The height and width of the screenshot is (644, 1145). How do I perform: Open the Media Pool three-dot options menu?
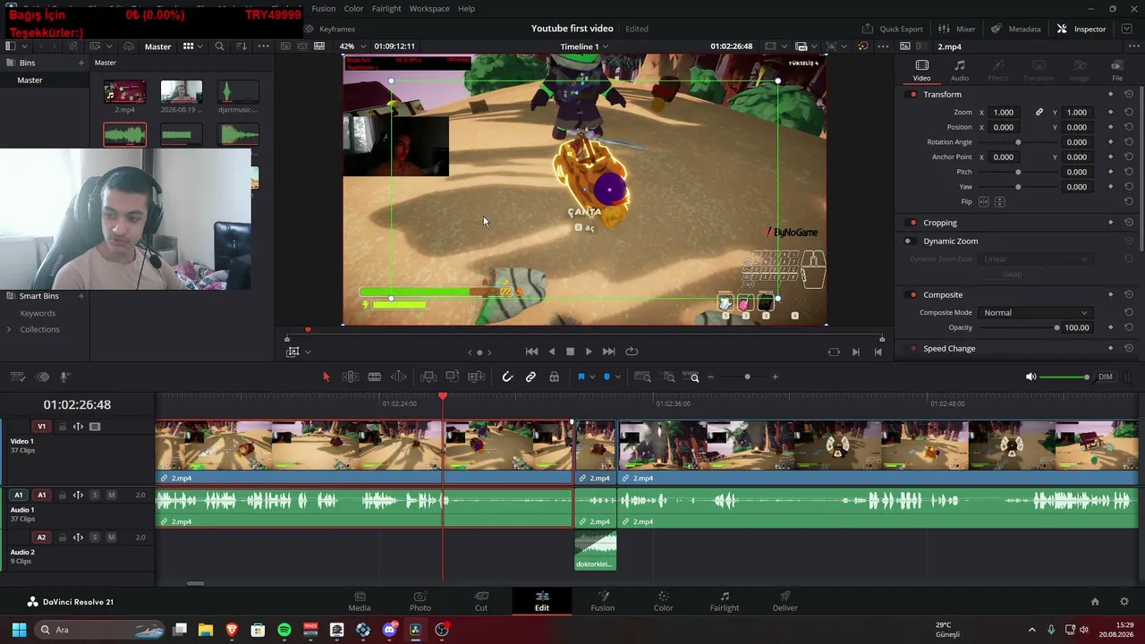tap(263, 46)
